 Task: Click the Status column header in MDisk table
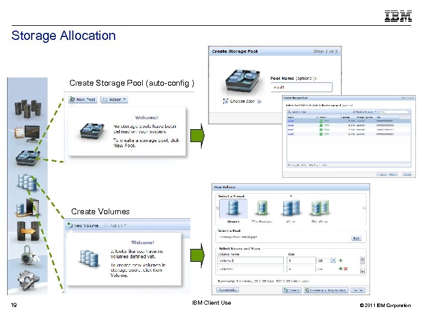(x=323, y=117)
